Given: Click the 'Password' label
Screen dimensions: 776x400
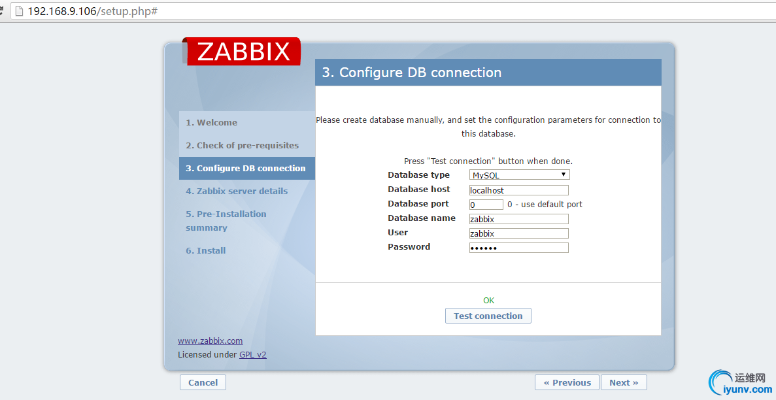Looking at the screenshot, I should coord(409,246).
